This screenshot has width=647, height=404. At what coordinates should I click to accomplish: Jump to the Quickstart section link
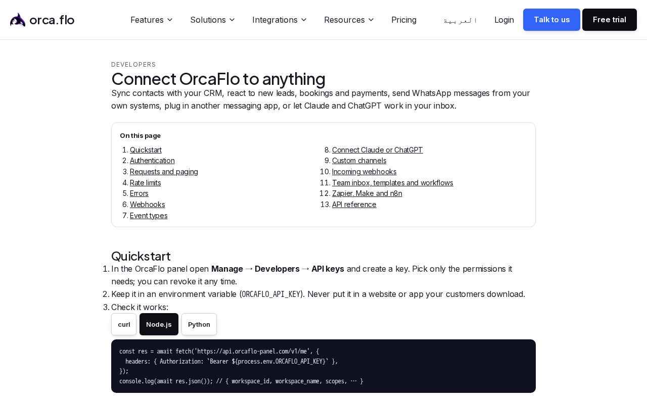[146, 150]
